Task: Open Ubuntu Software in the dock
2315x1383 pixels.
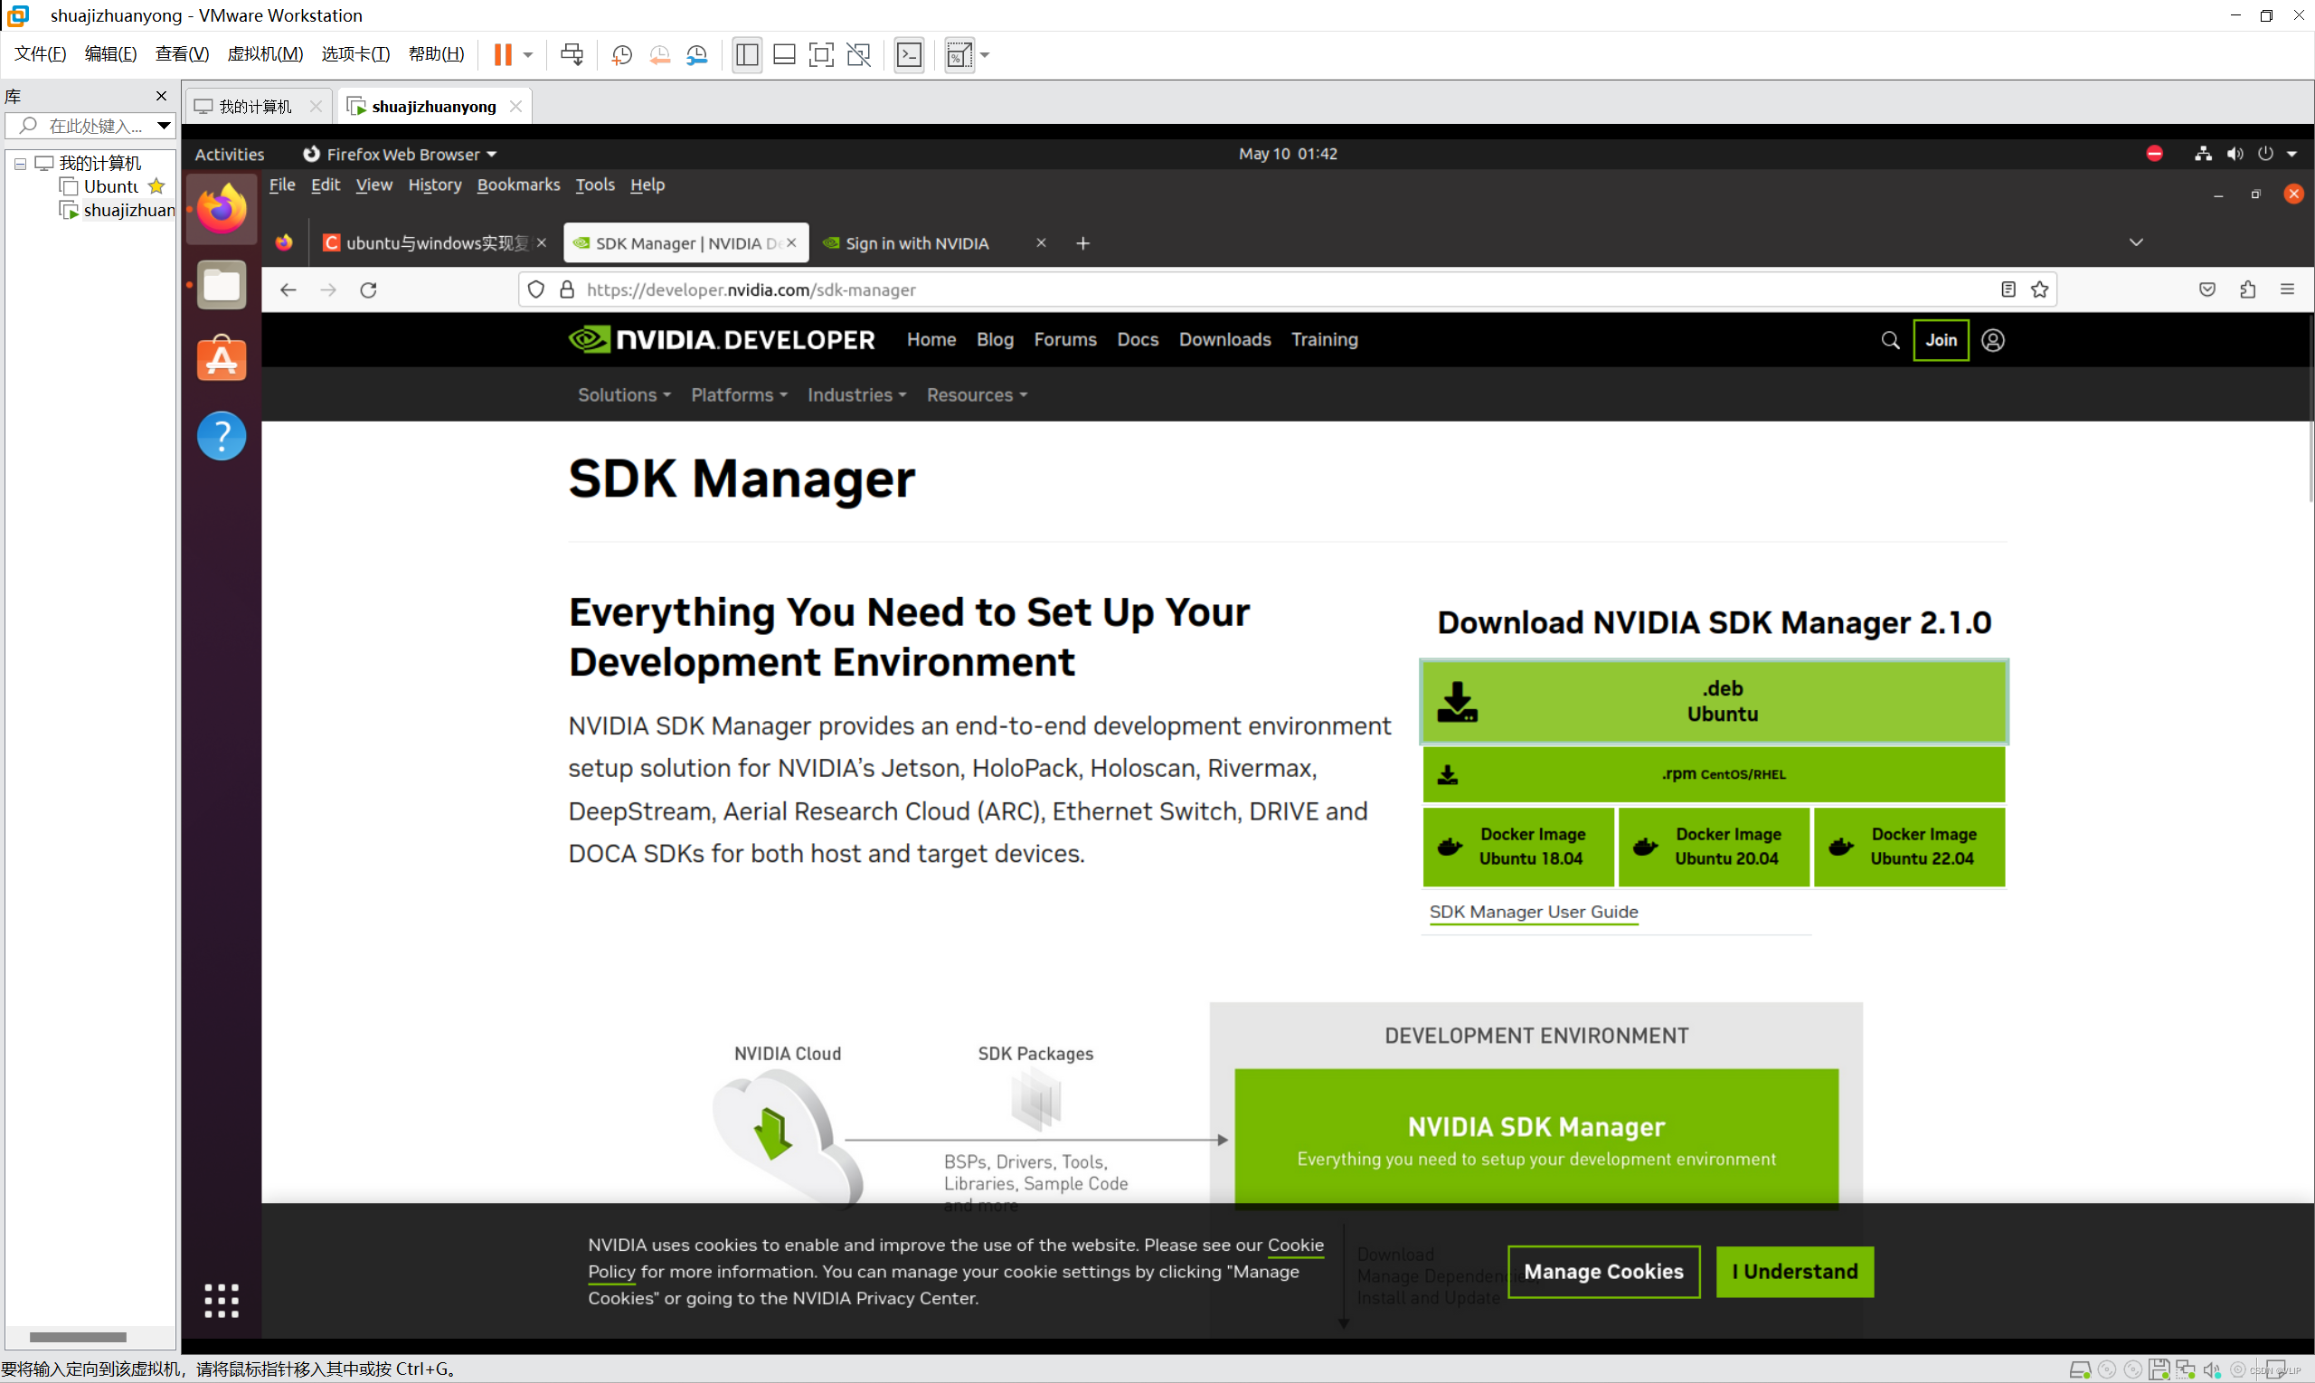Action: pyautogui.click(x=221, y=360)
